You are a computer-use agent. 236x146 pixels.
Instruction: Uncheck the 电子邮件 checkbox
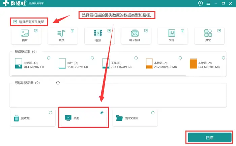146,31
